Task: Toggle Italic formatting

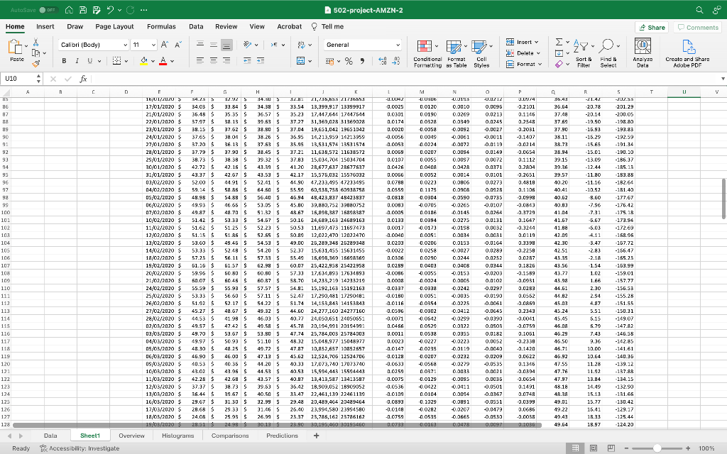Action: [77, 60]
